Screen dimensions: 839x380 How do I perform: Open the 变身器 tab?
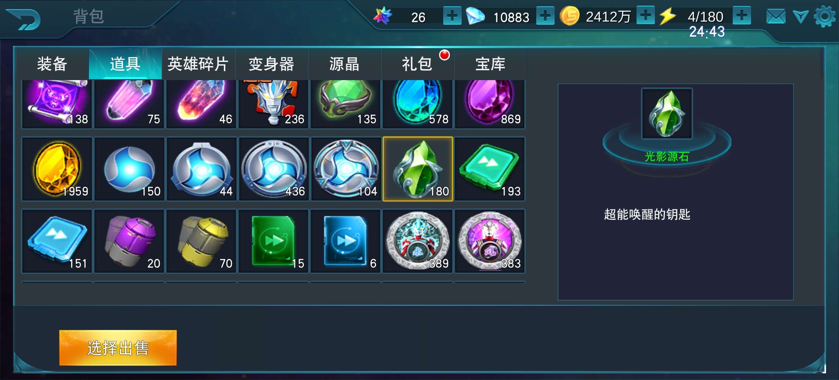tap(271, 64)
